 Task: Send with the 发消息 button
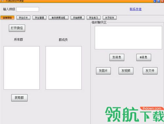[117, 57]
